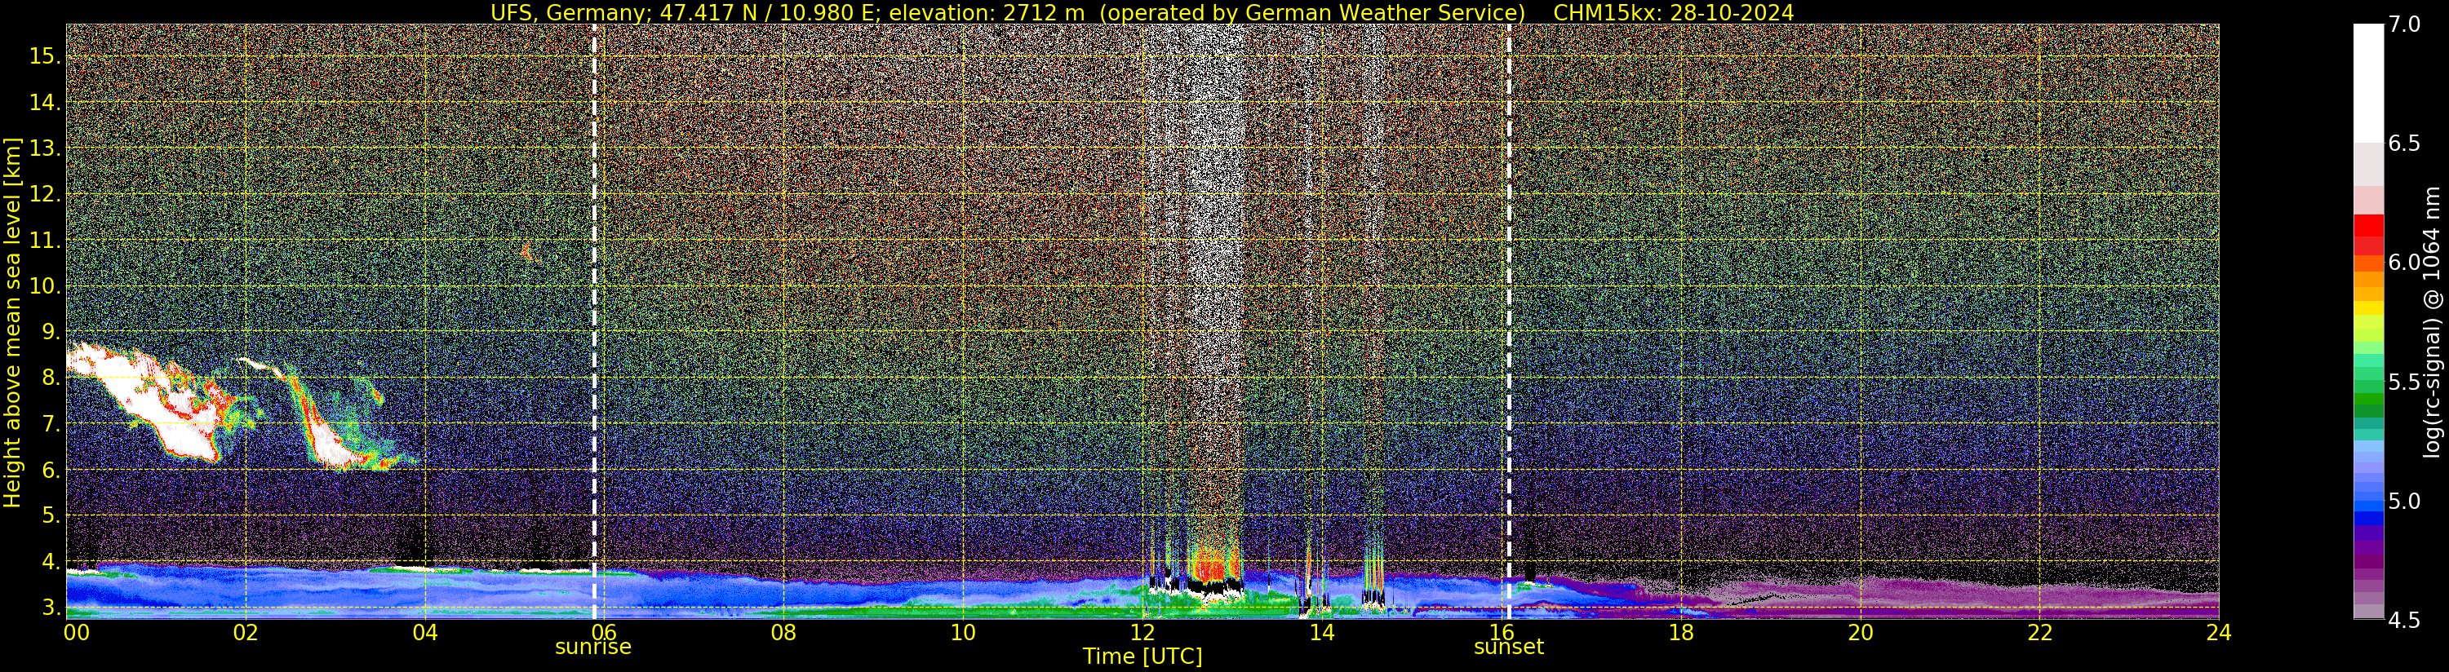
Task: Click the height axis tick '5.'
Action: (51, 515)
